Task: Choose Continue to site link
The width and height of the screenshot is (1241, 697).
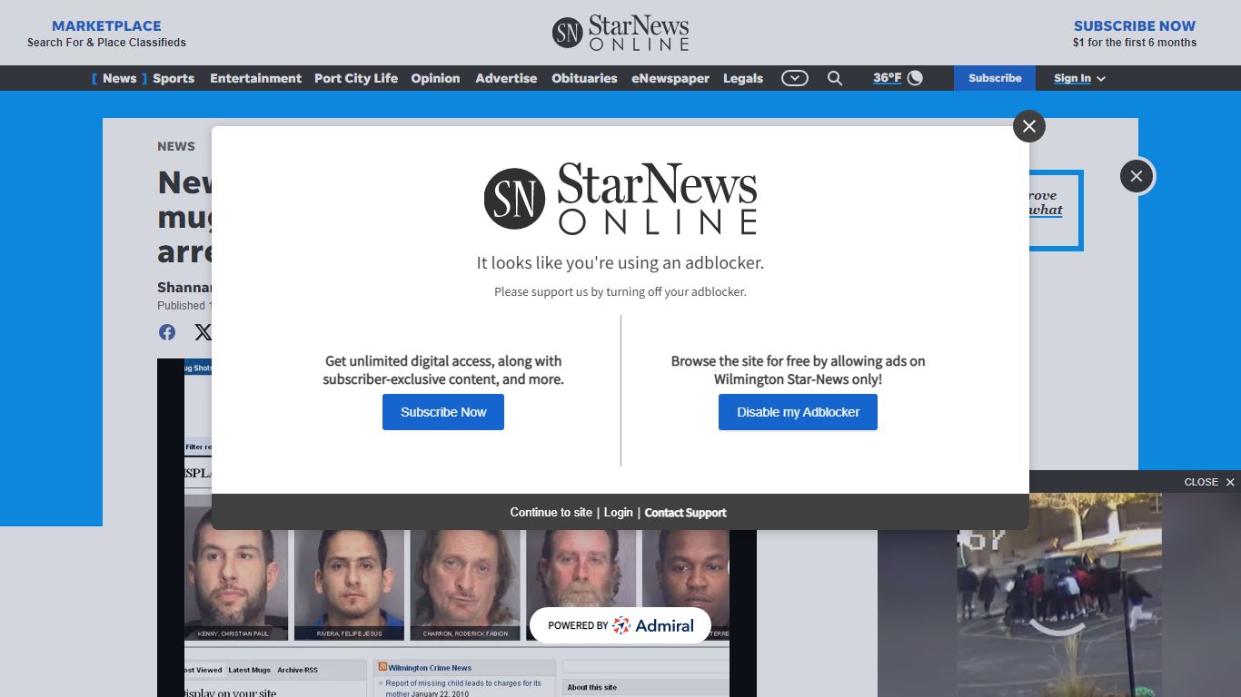Action: point(551,512)
